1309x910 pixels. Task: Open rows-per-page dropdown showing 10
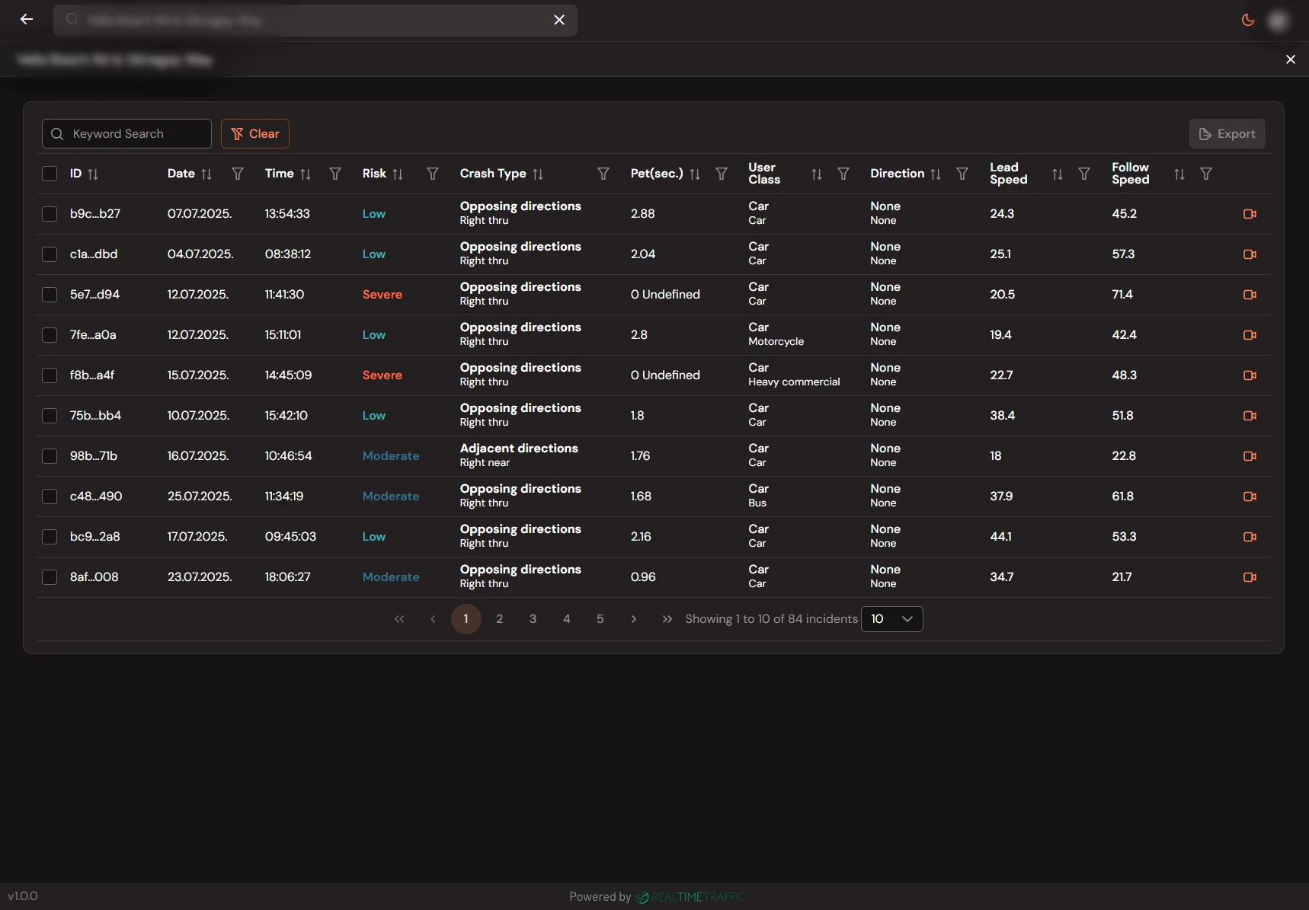[891, 619]
